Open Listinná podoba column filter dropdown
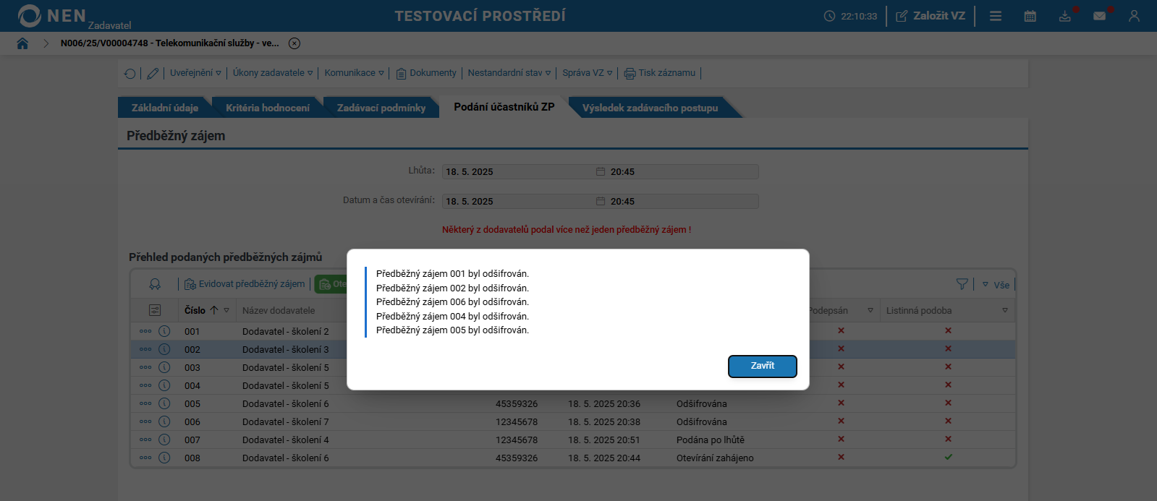This screenshot has height=501, width=1157. tap(1005, 311)
